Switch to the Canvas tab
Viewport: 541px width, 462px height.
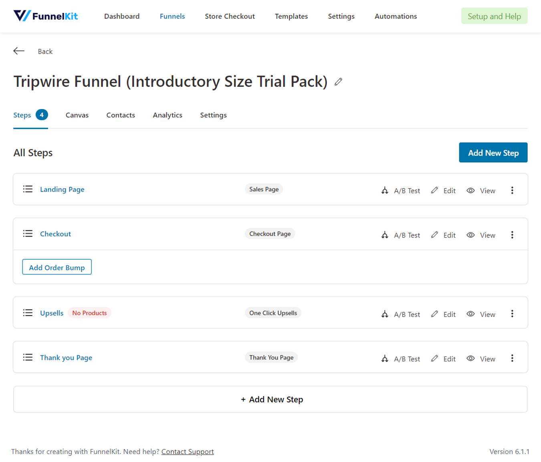[77, 115]
